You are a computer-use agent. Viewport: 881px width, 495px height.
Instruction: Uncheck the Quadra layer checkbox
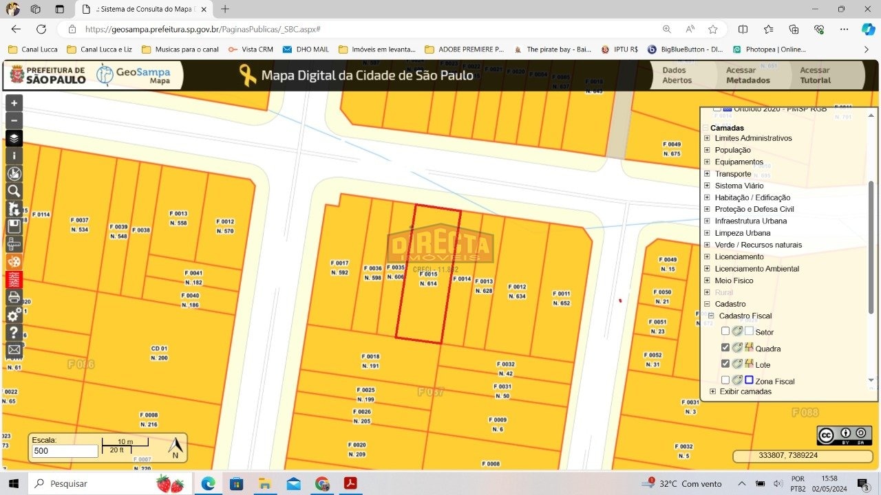coord(725,348)
